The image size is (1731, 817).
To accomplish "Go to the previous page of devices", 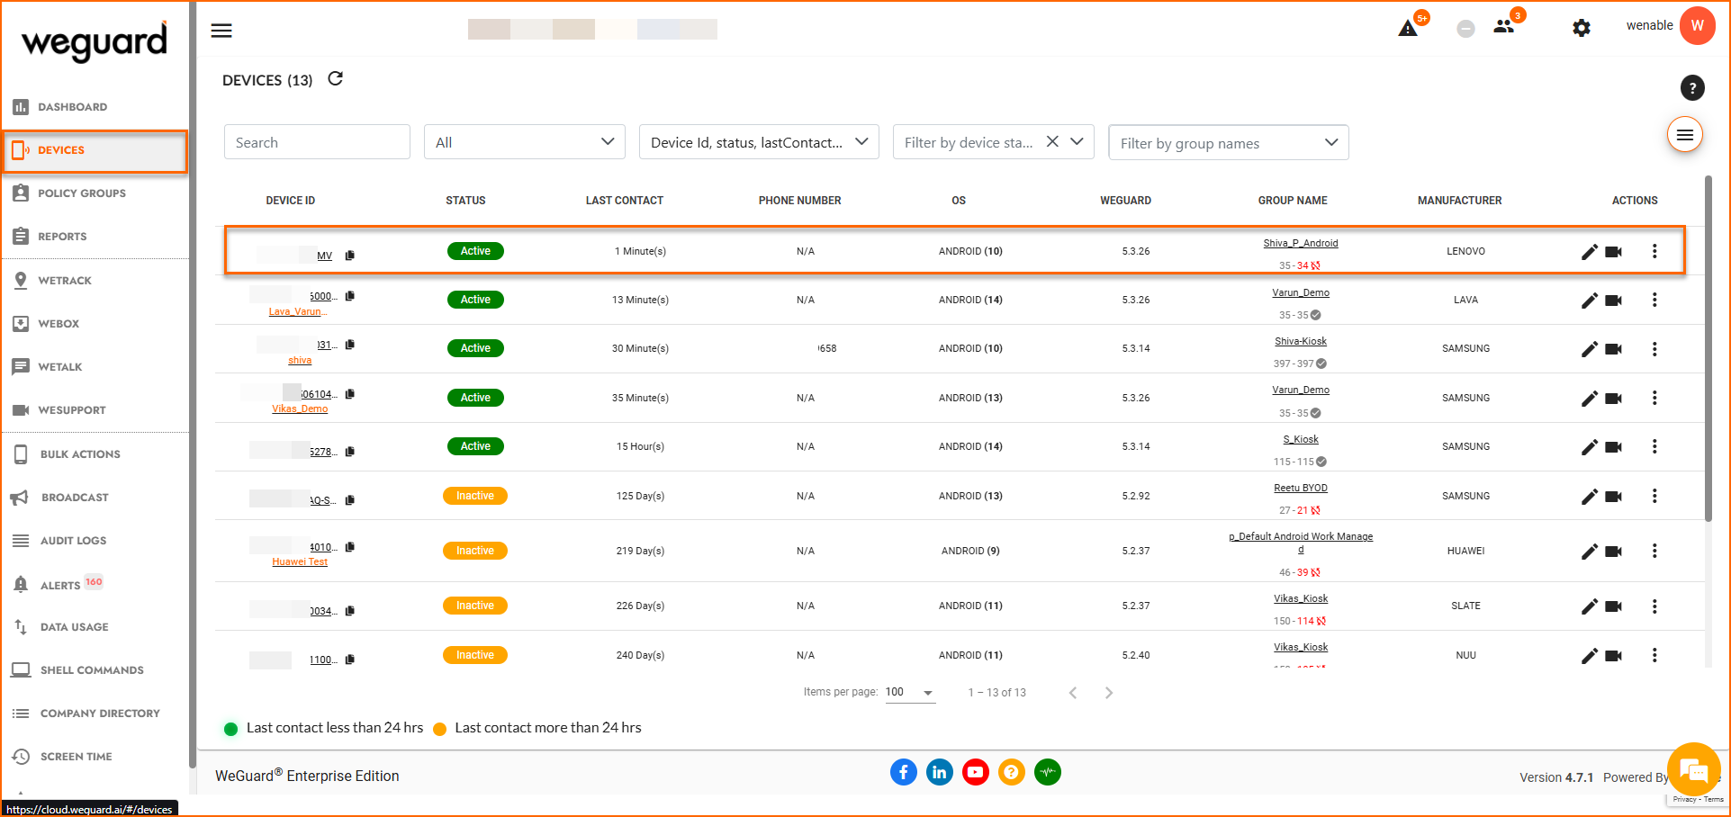I will (1073, 693).
